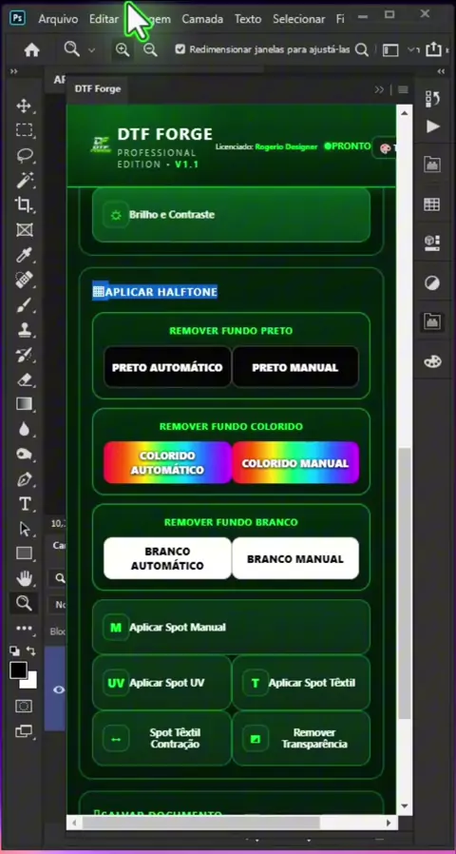Select the Hand tool
Viewport: 456px width, 854px height.
(x=24, y=578)
